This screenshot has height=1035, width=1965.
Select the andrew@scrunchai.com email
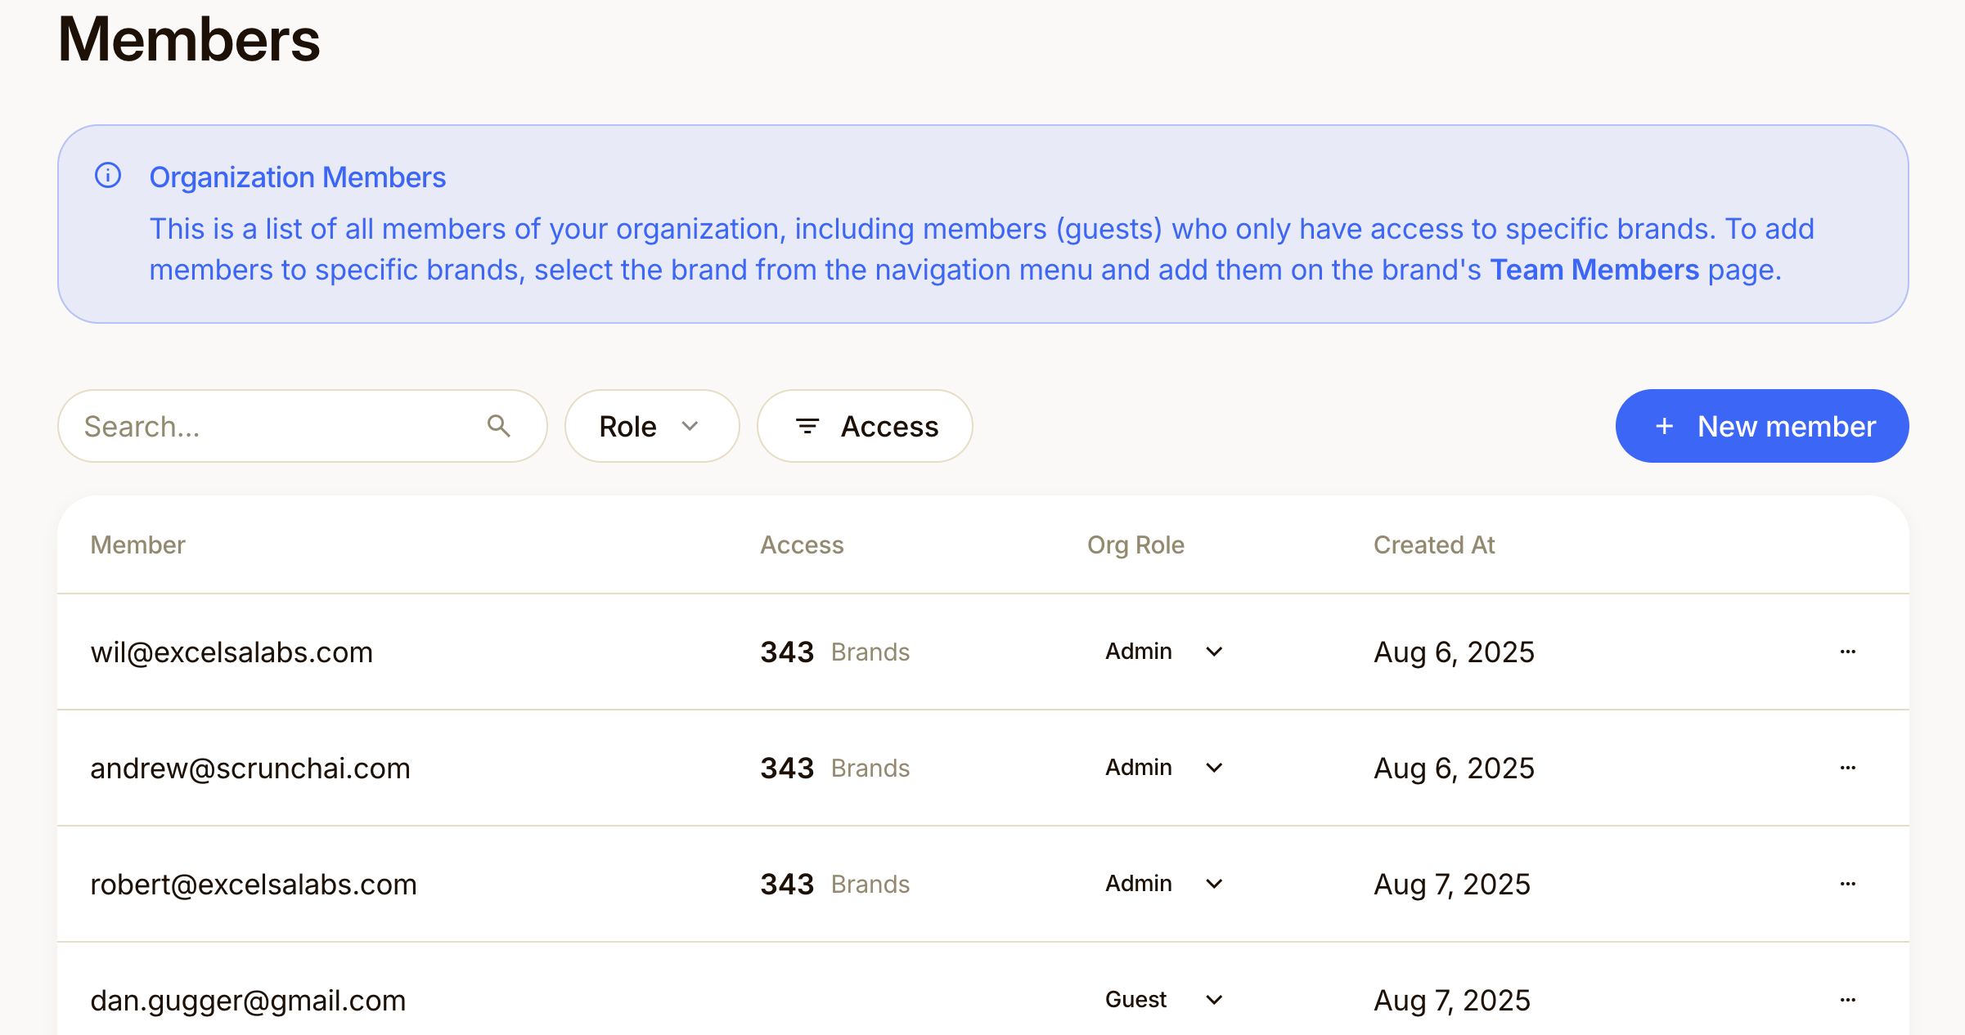[250, 768]
